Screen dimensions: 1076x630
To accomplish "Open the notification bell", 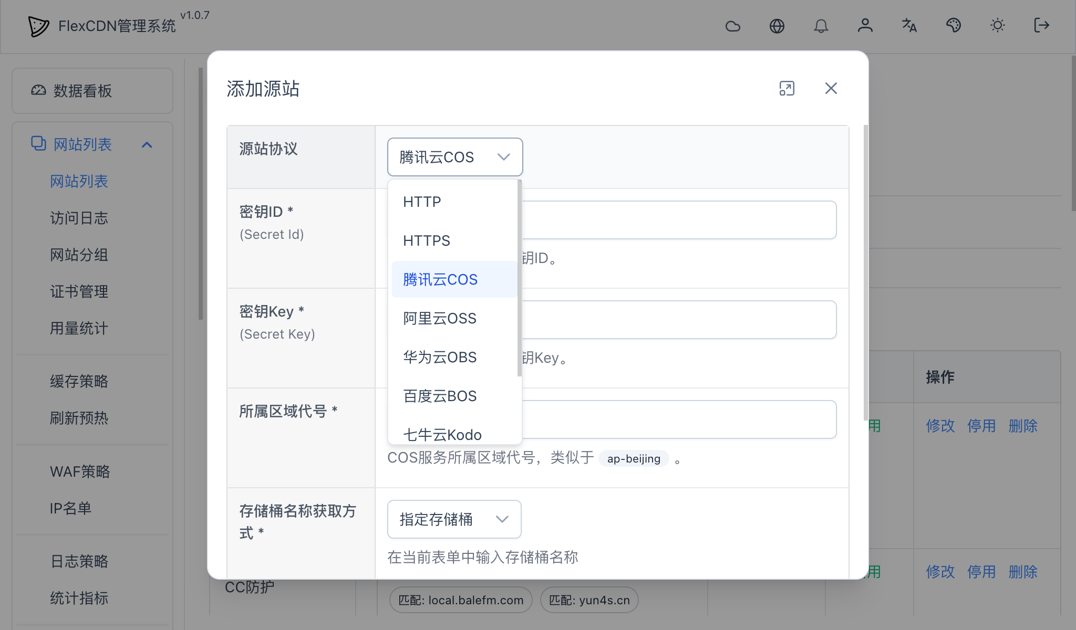I will 821,26.
